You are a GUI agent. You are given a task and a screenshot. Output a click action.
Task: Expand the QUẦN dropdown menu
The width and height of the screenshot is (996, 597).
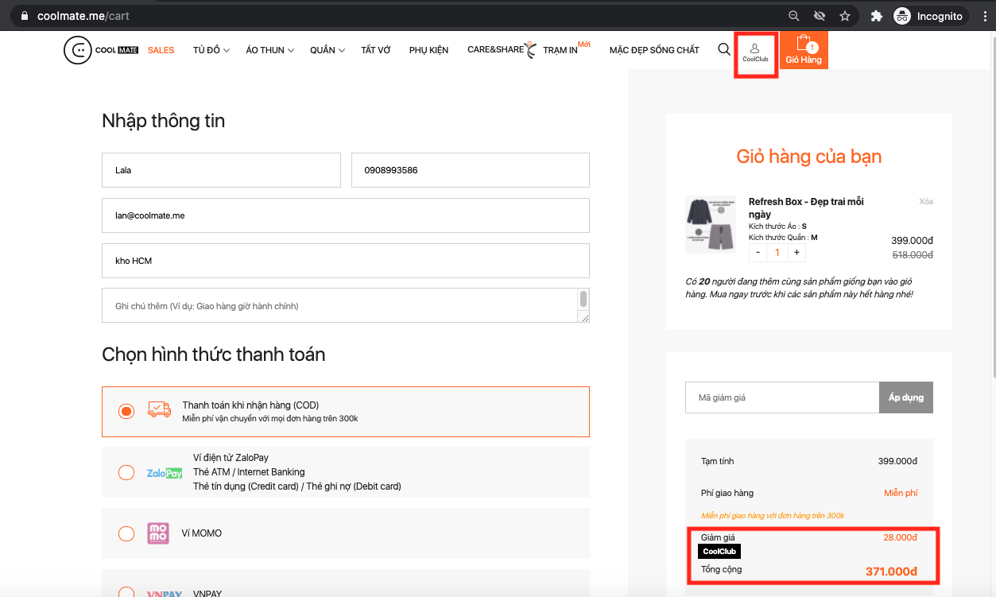pyautogui.click(x=327, y=50)
